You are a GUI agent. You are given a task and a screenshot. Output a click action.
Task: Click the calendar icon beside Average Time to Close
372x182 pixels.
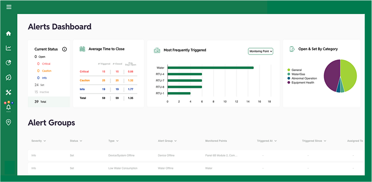click(x=82, y=49)
